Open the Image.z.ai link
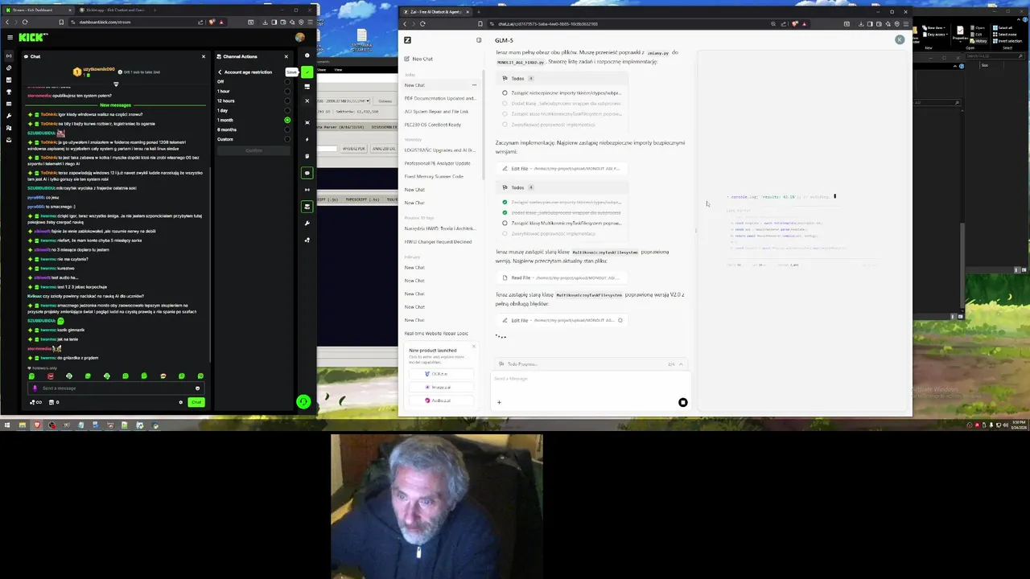1030x579 pixels. point(441,387)
